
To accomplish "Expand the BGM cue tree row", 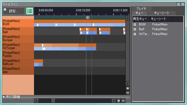I will (135, 24).
